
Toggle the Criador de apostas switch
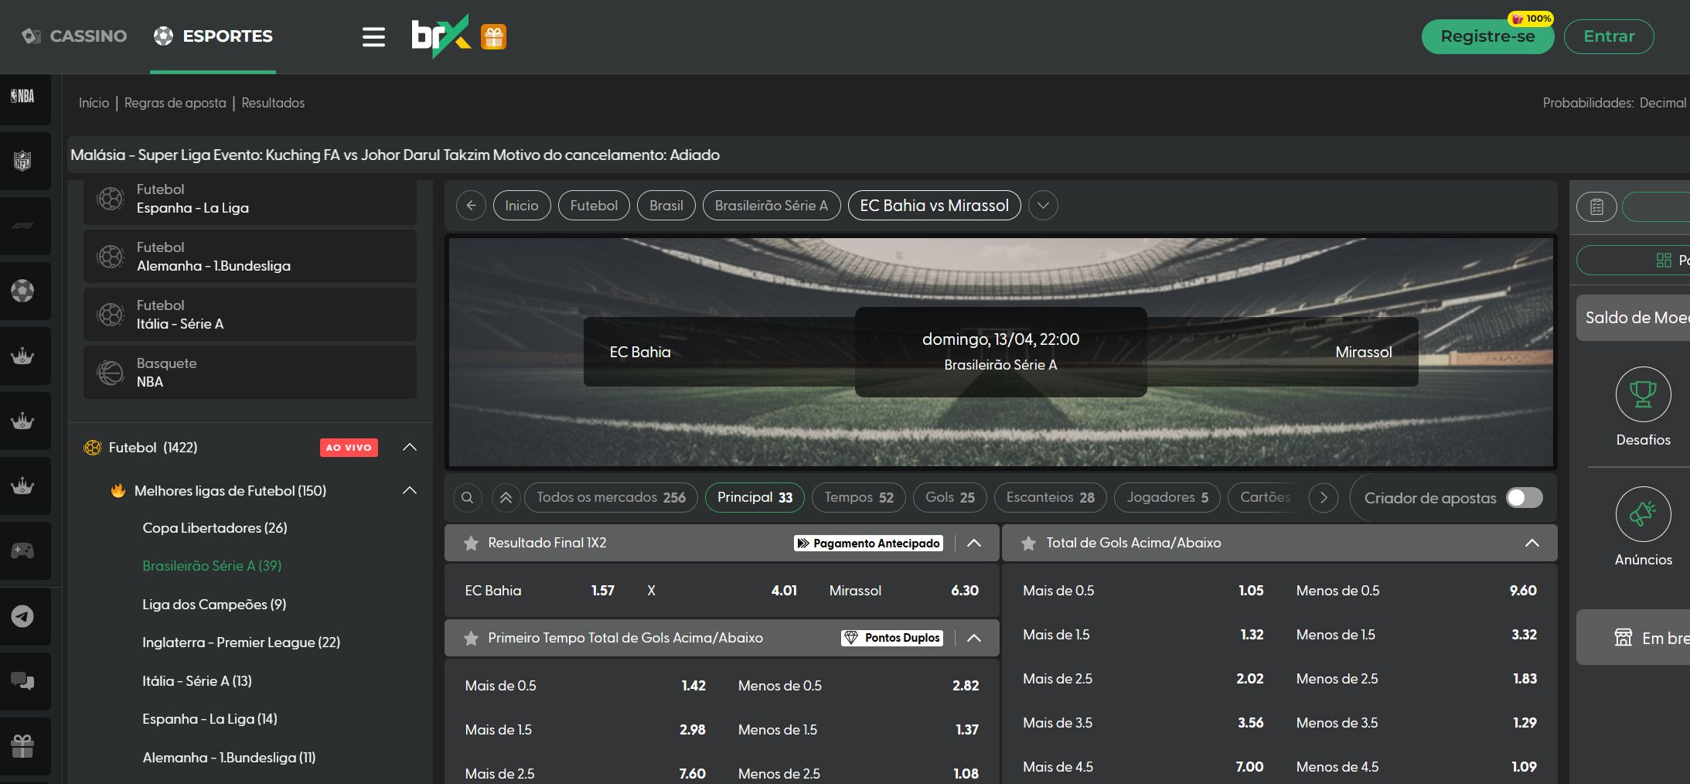(x=1524, y=498)
